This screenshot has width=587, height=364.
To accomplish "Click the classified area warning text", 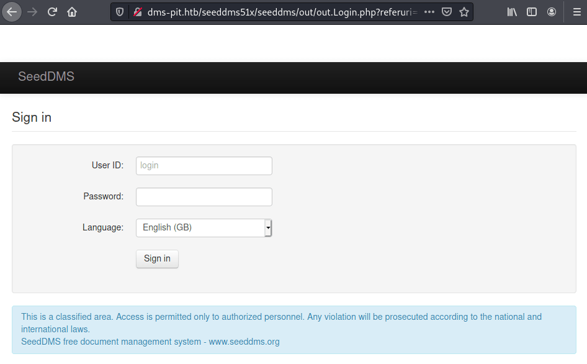I will click(x=281, y=323).
